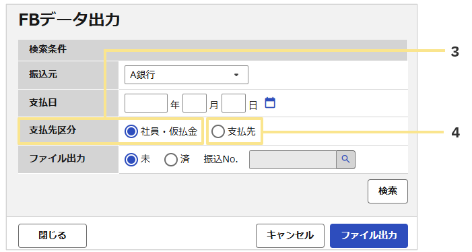Click the 振込No. input field
Screen dimensions: 472x252
pyautogui.click(x=293, y=160)
